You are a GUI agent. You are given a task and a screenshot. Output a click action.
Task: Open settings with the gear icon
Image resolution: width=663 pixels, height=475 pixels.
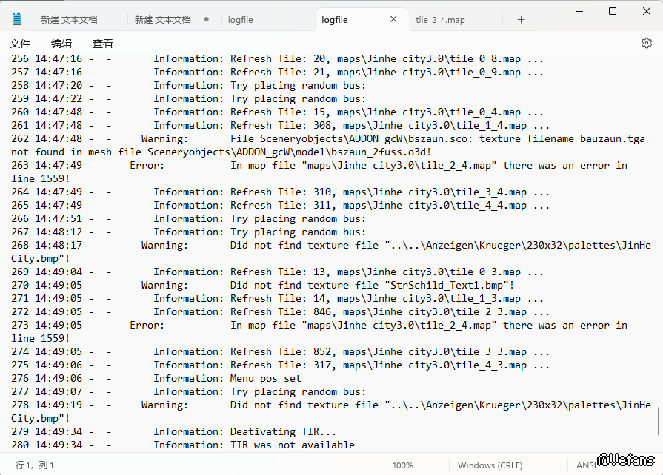[x=646, y=44]
